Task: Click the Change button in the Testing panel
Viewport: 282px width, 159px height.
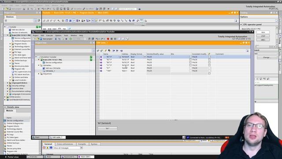Action: [x=267, y=57]
